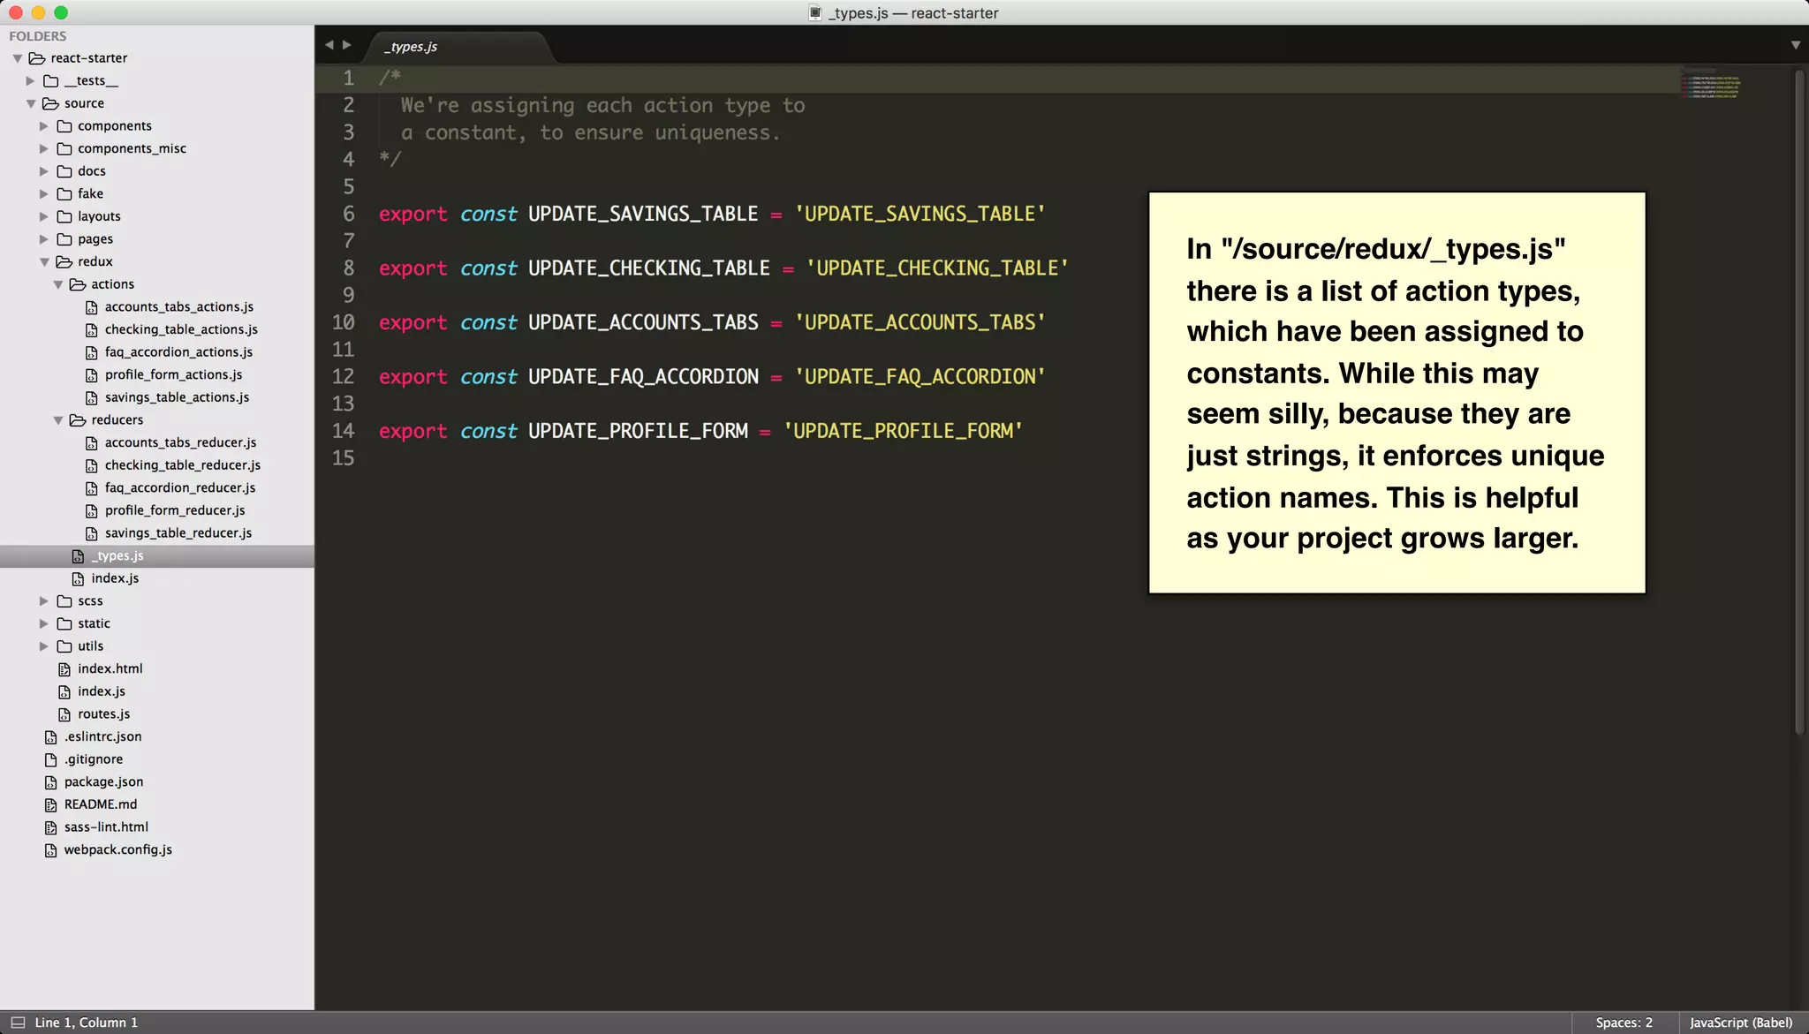Image resolution: width=1809 pixels, height=1034 pixels.
Task: Expand the components folder arrow
Action: click(x=43, y=126)
